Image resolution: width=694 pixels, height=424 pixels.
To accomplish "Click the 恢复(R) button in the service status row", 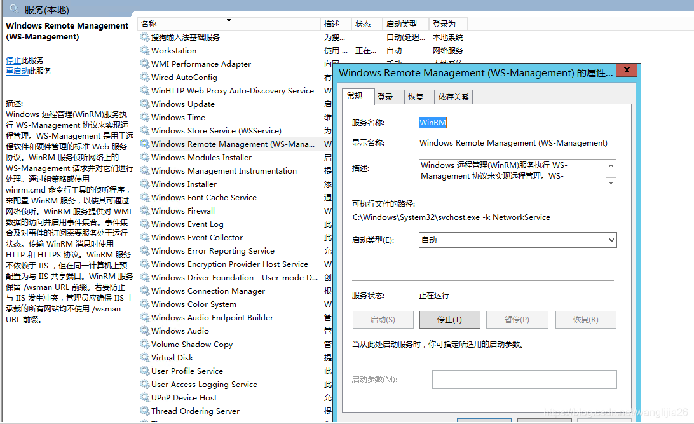I will (585, 320).
